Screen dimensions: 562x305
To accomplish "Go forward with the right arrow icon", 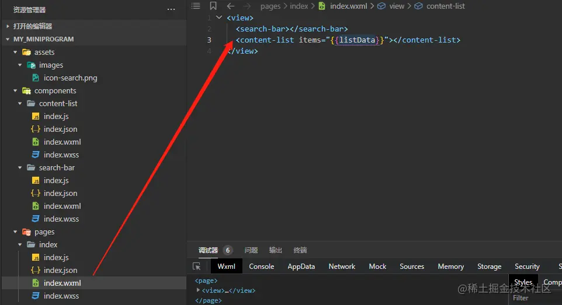I will tap(247, 6).
